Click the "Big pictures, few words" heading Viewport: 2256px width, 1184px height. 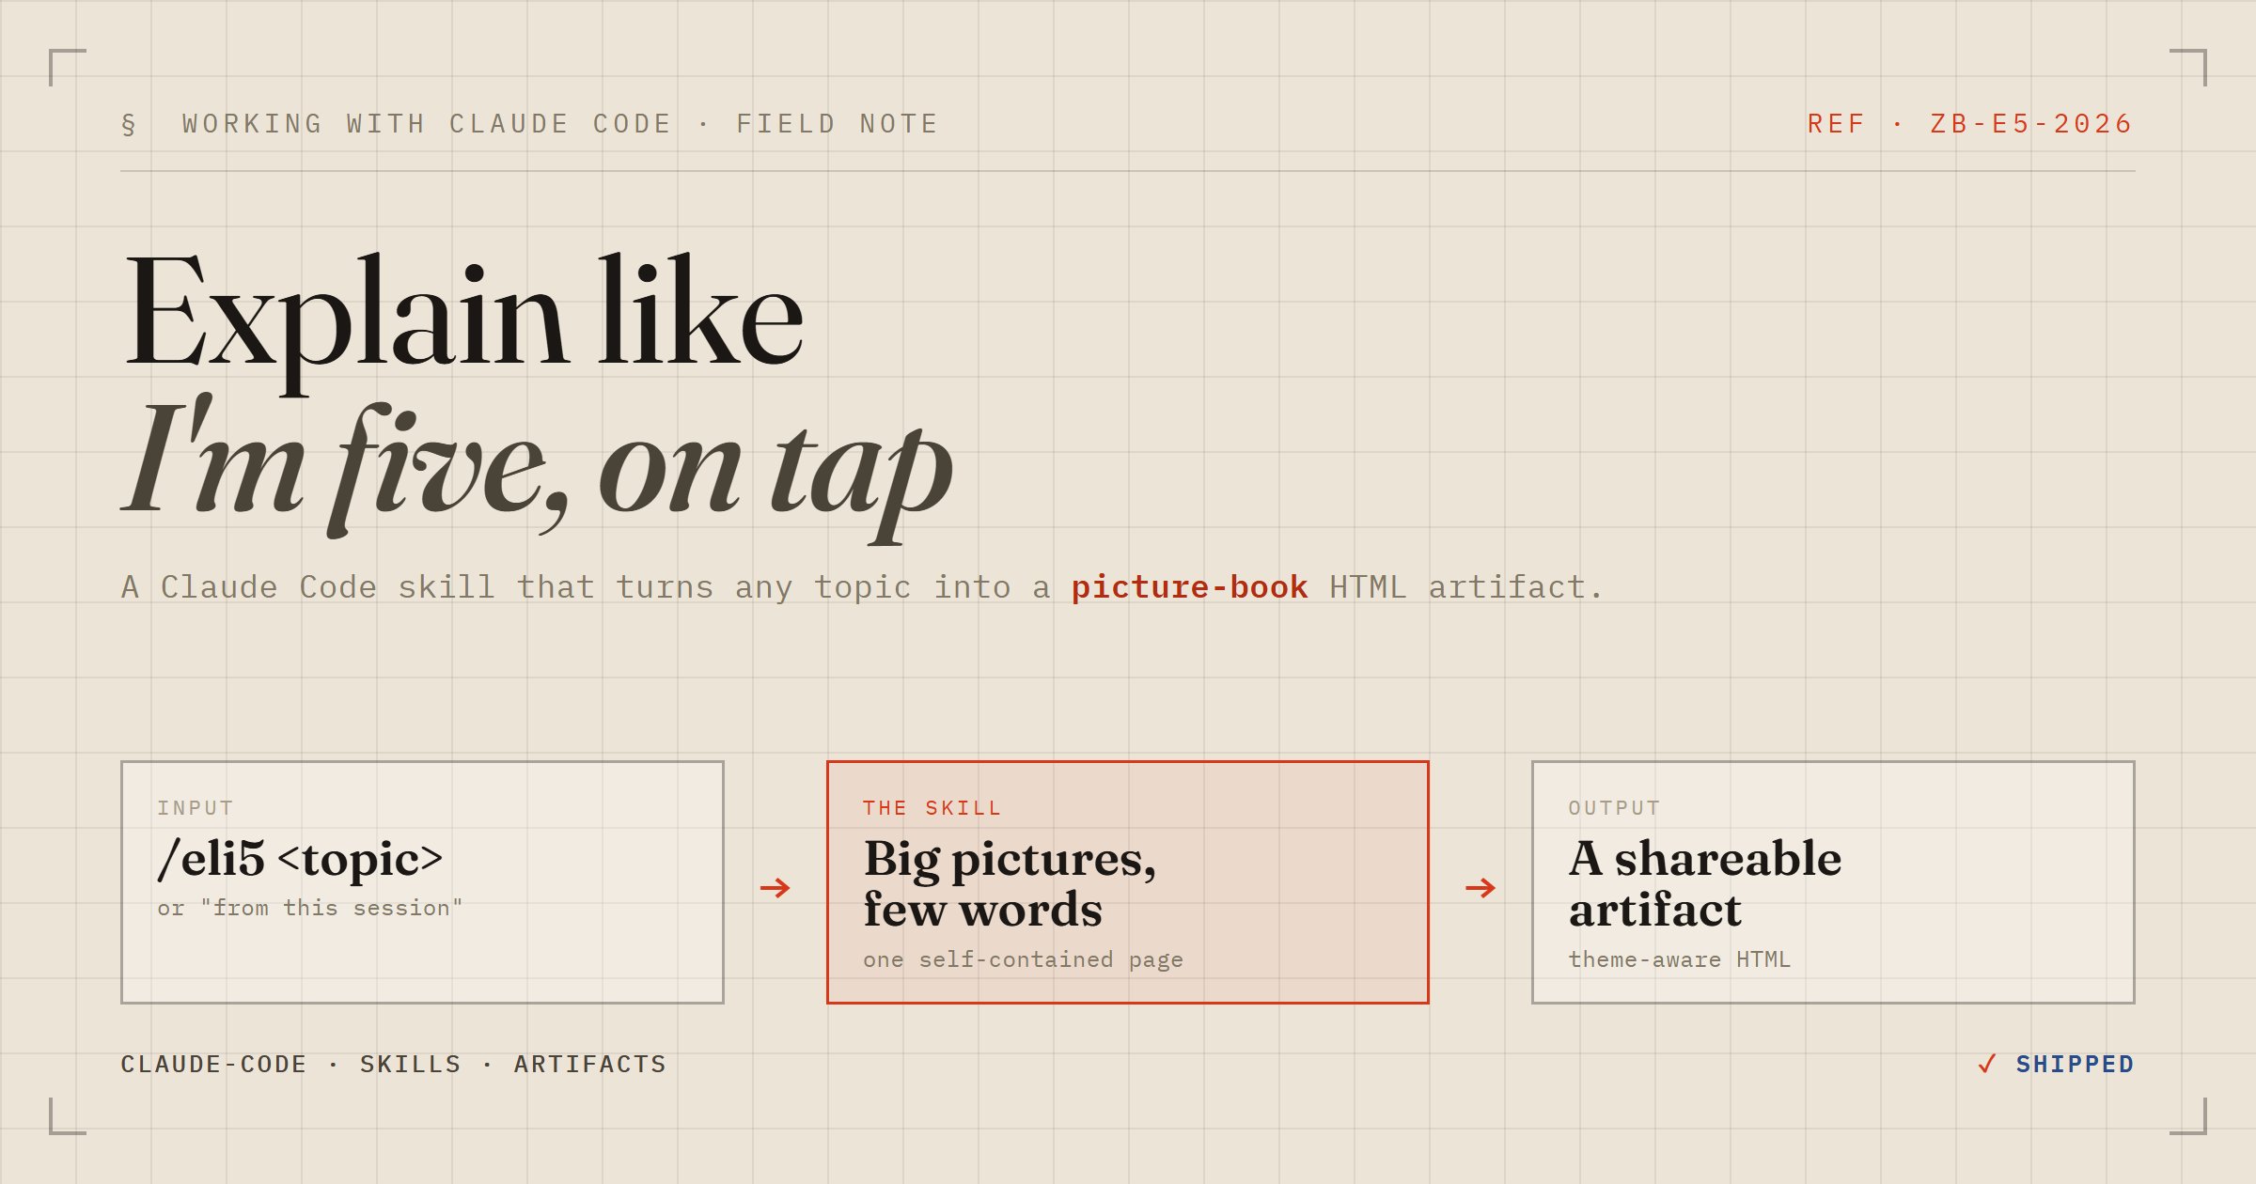1010,883
